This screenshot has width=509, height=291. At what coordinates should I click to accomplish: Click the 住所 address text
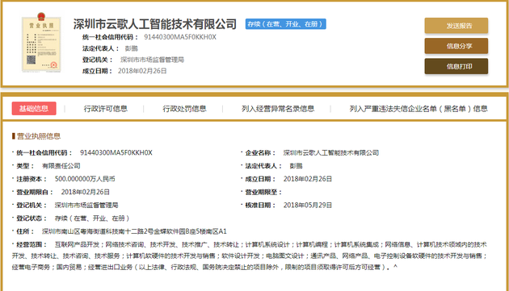point(134,231)
